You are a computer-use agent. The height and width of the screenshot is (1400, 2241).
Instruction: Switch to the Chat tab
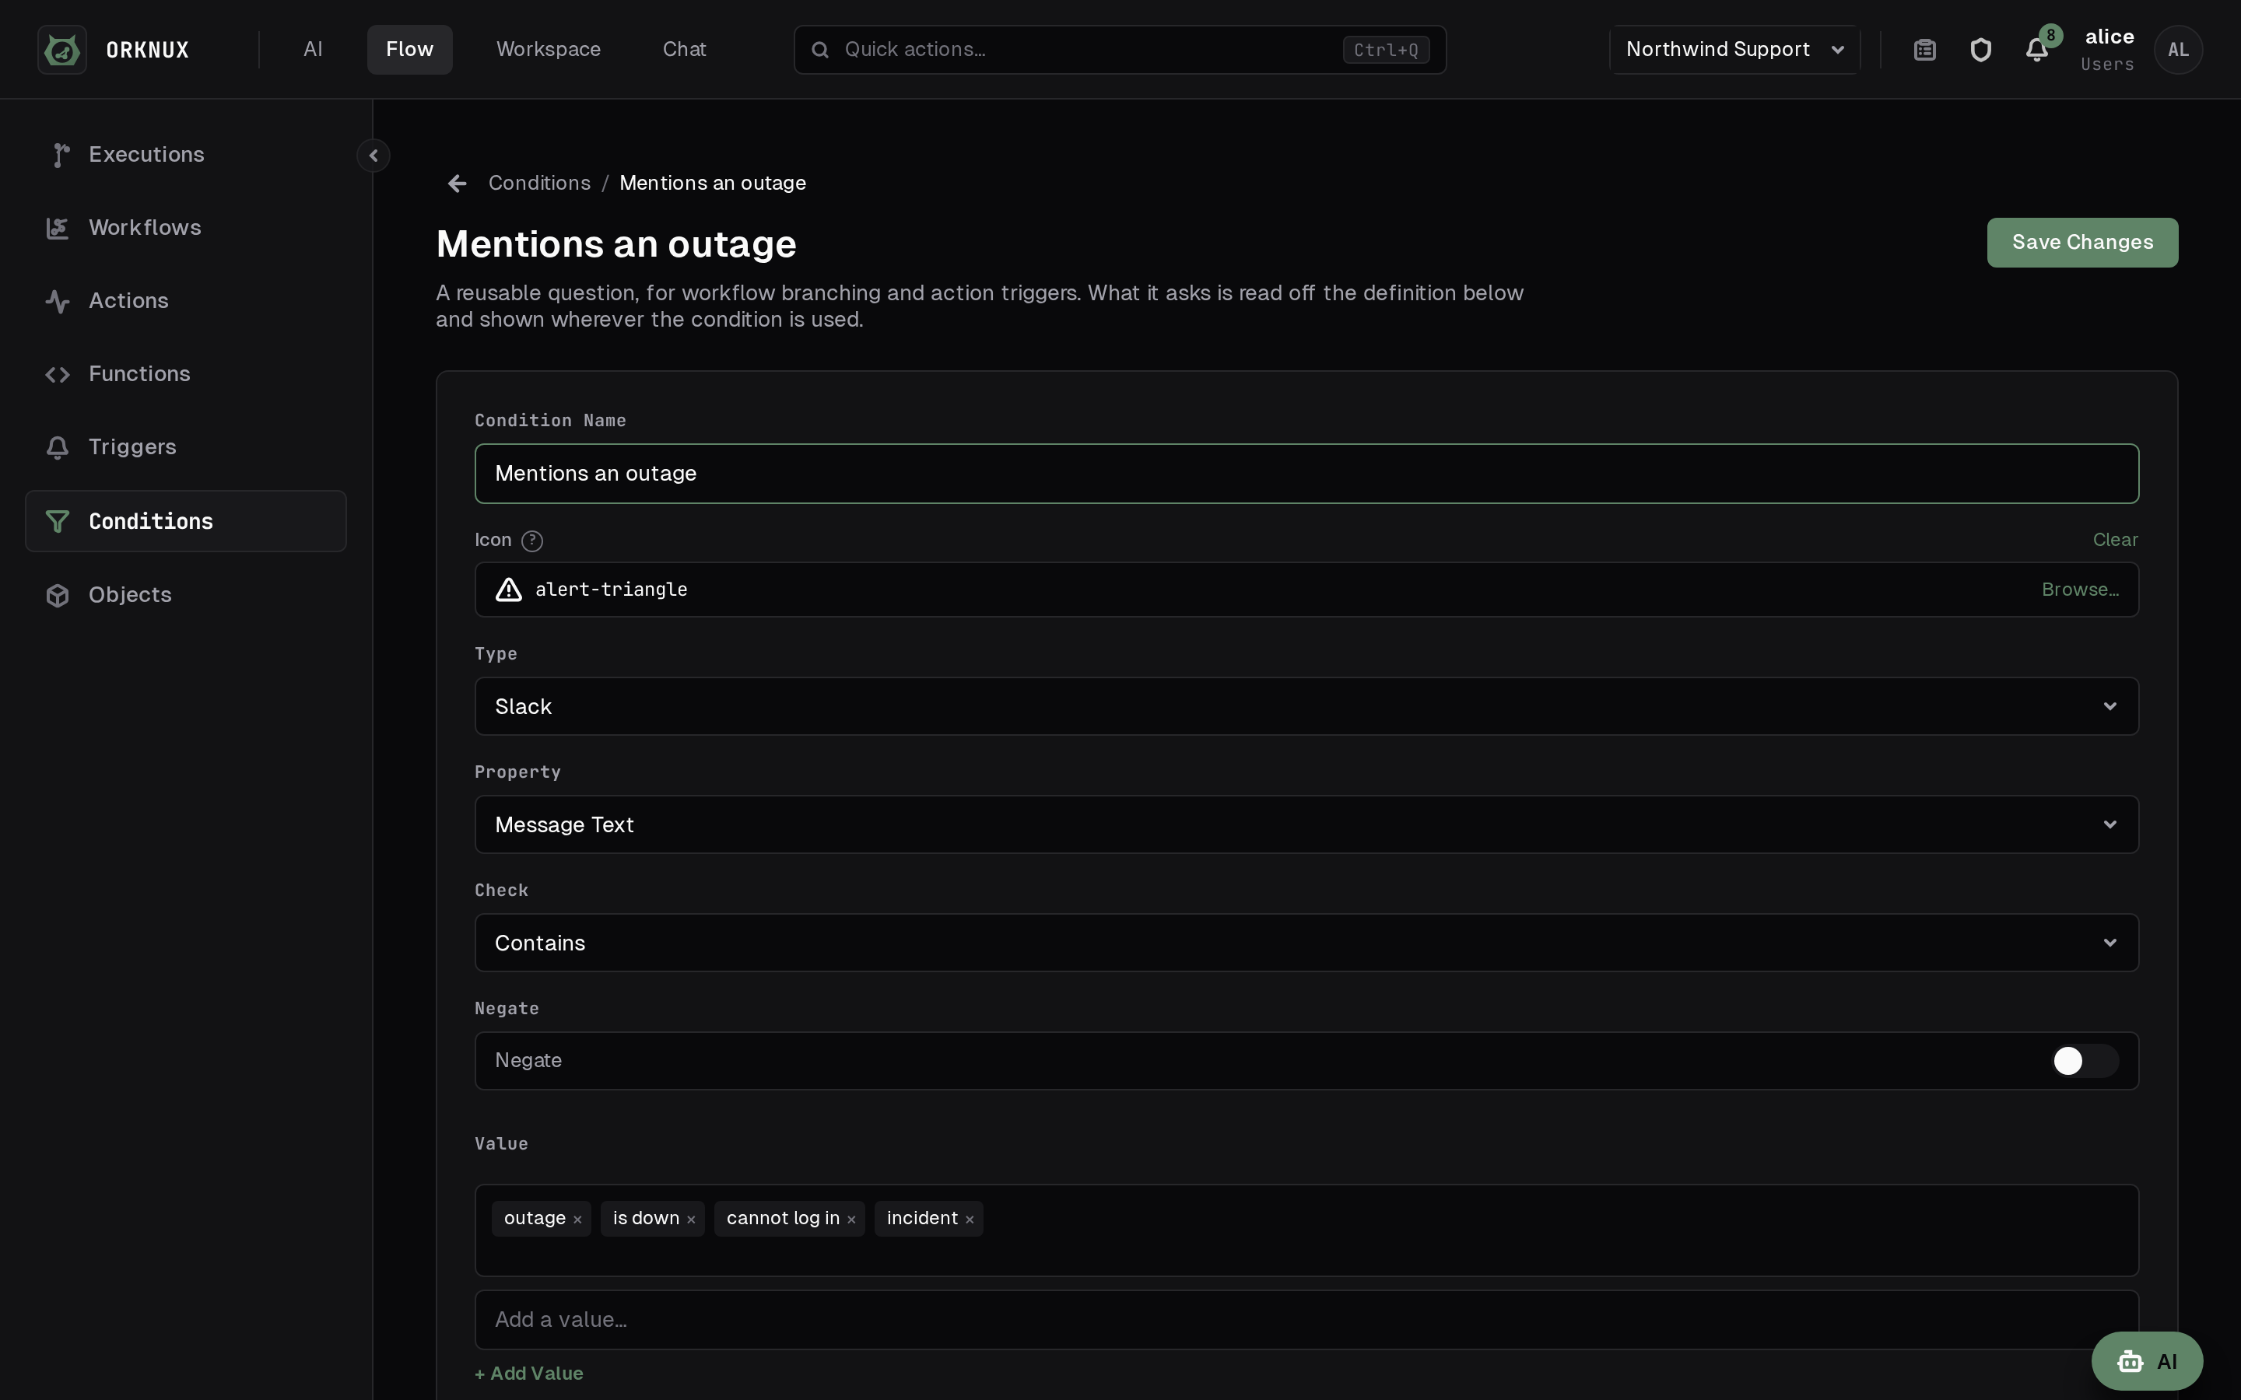click(x=684, y=50)
